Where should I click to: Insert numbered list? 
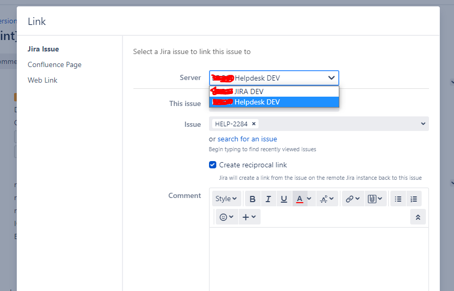click(414, 199)
